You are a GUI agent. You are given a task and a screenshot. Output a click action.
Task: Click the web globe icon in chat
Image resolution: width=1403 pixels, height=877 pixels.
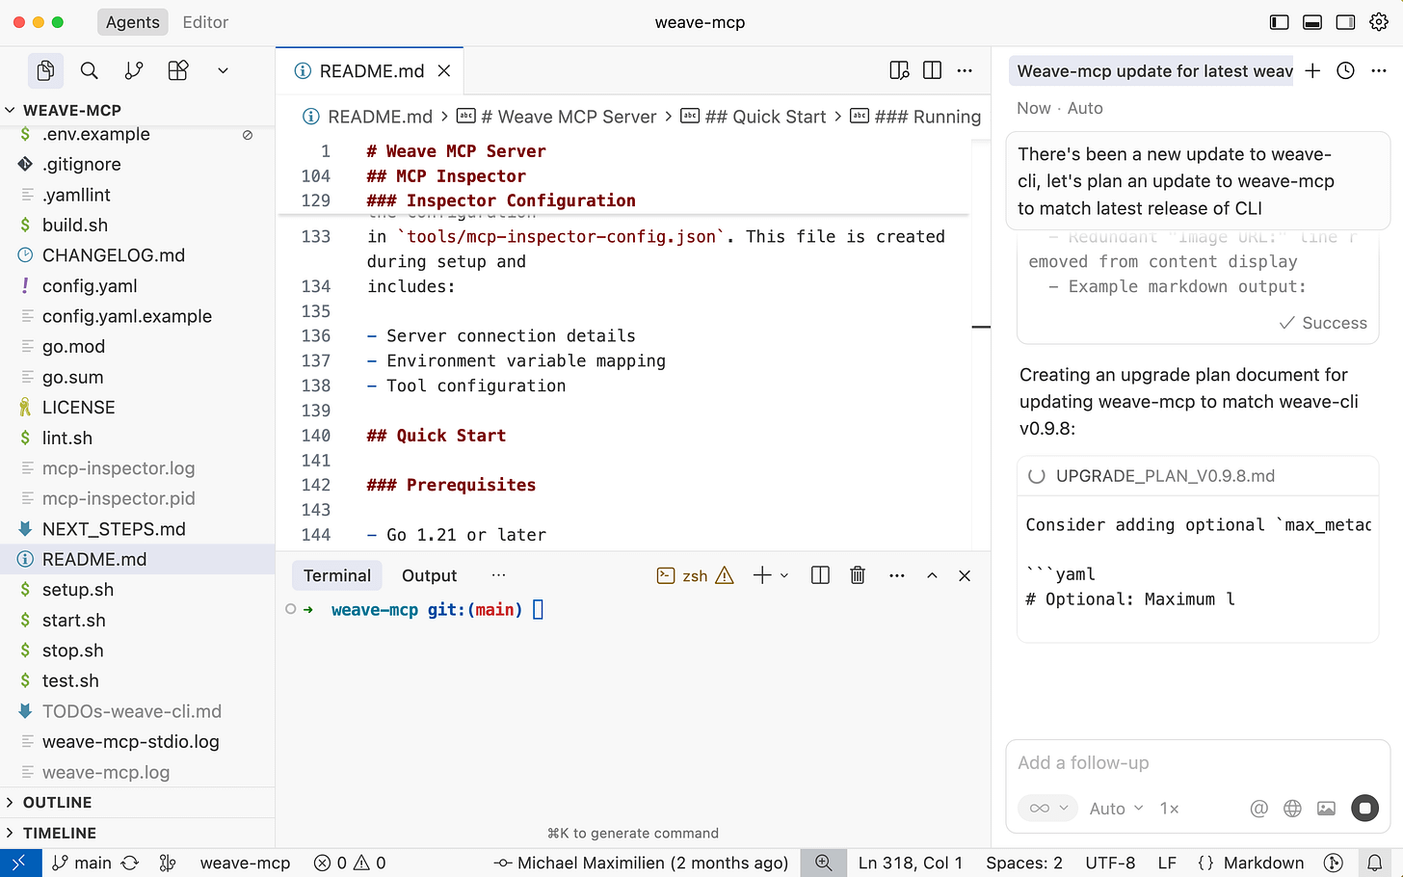(1293, 809)
